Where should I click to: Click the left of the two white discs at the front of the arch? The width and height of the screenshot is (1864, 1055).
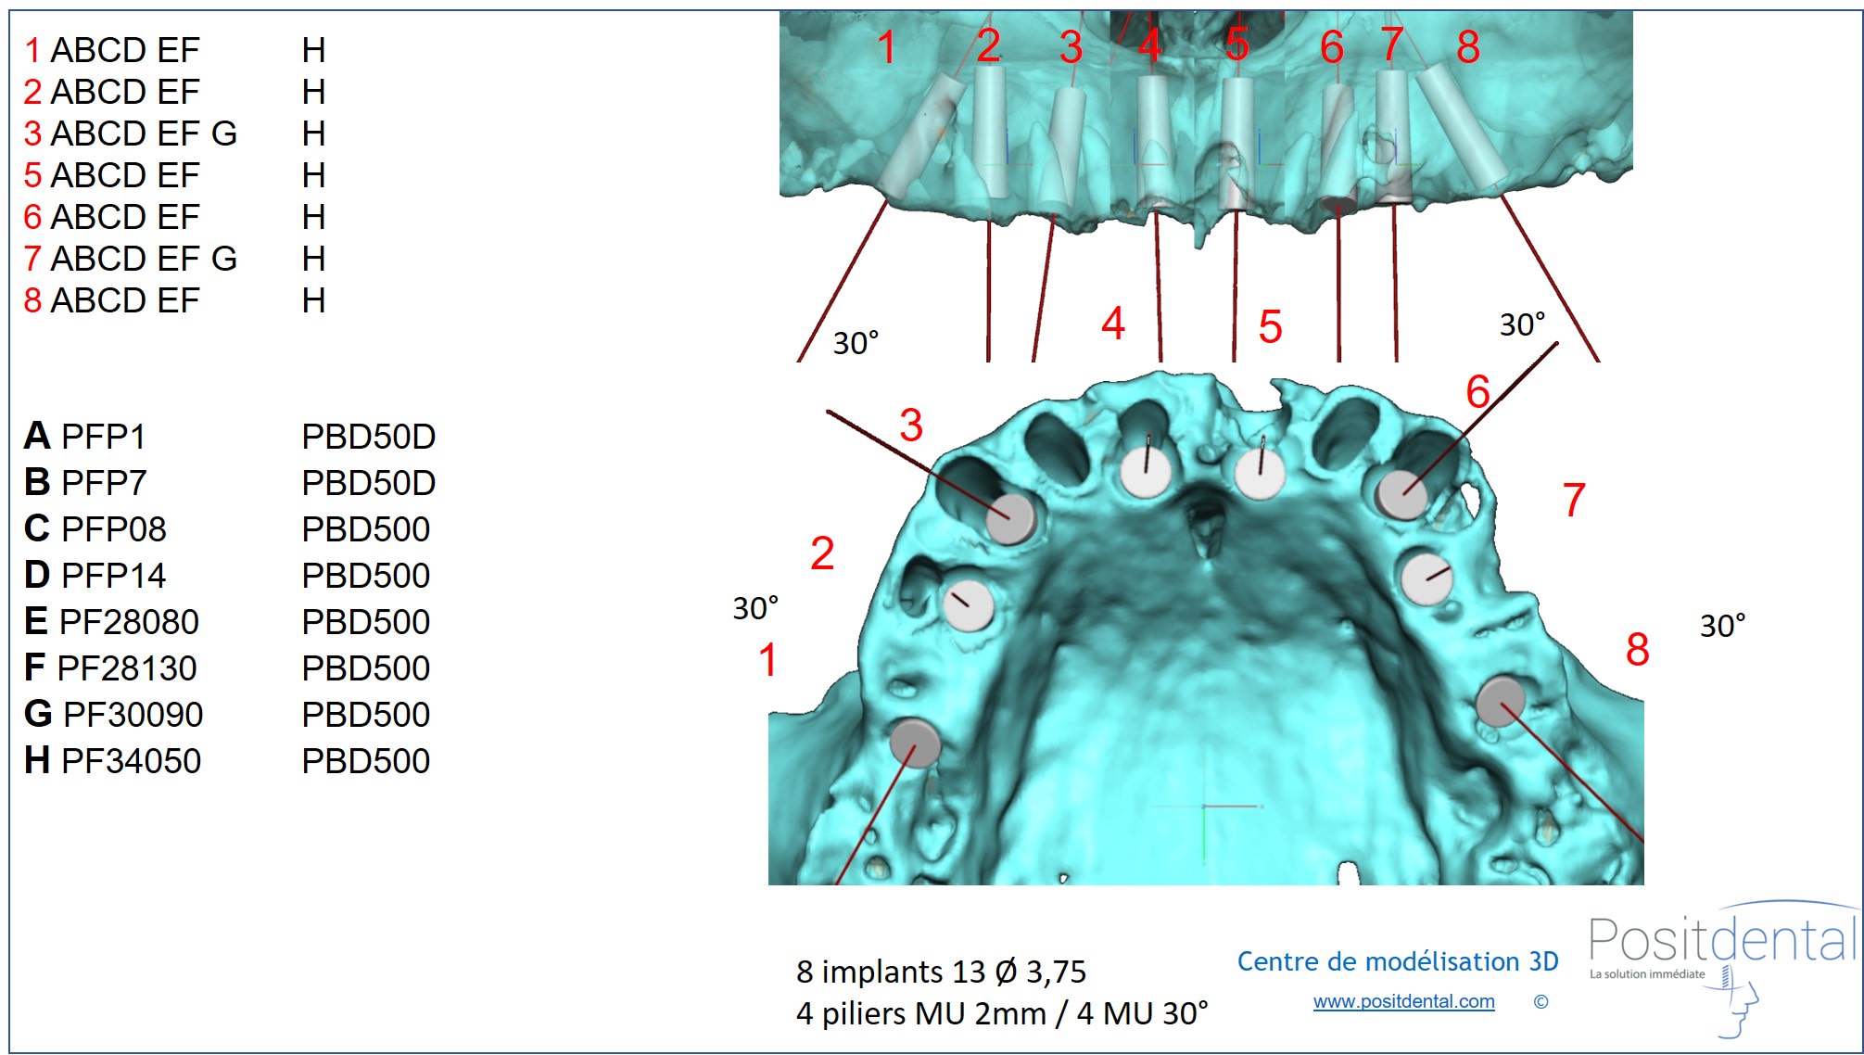click(1146, 472)
